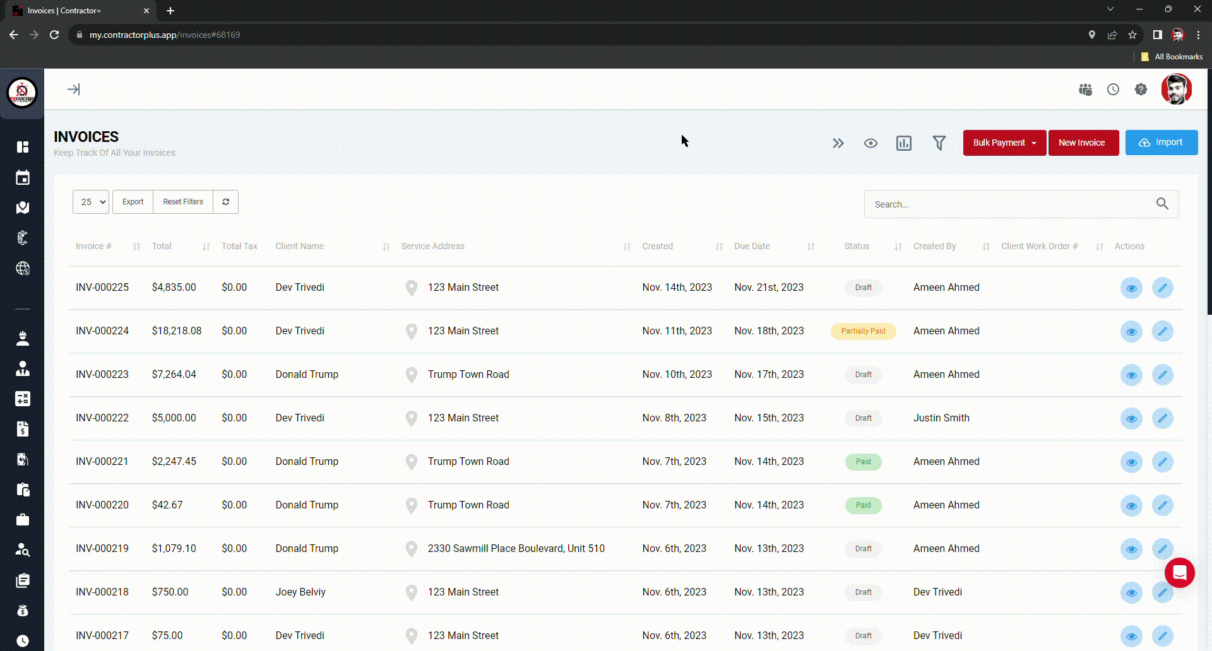Expand the Bulk Payment dropdown
1212x651 pixels.
(1004, 143)
